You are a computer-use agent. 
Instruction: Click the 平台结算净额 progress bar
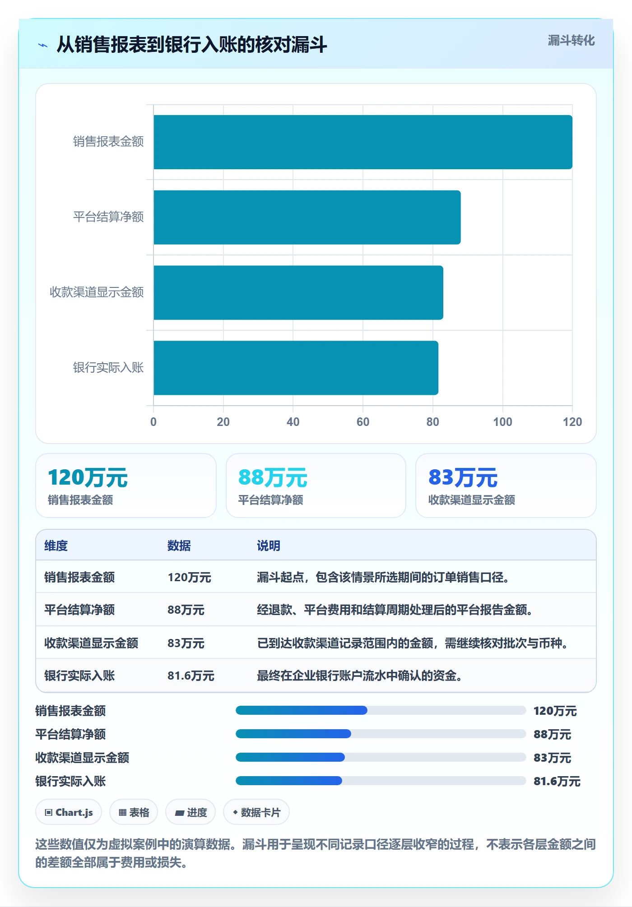point(381,734)
